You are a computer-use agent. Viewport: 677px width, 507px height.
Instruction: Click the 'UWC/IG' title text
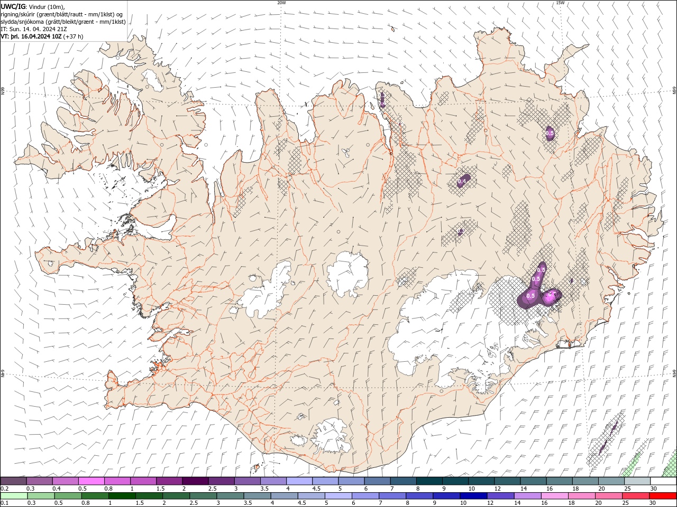click(x=13, y=6)
